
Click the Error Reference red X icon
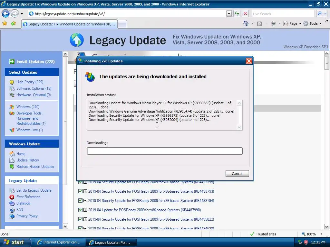coord(12,197)
